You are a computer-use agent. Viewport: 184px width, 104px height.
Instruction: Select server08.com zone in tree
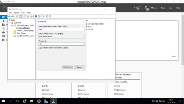pos(24,28)
